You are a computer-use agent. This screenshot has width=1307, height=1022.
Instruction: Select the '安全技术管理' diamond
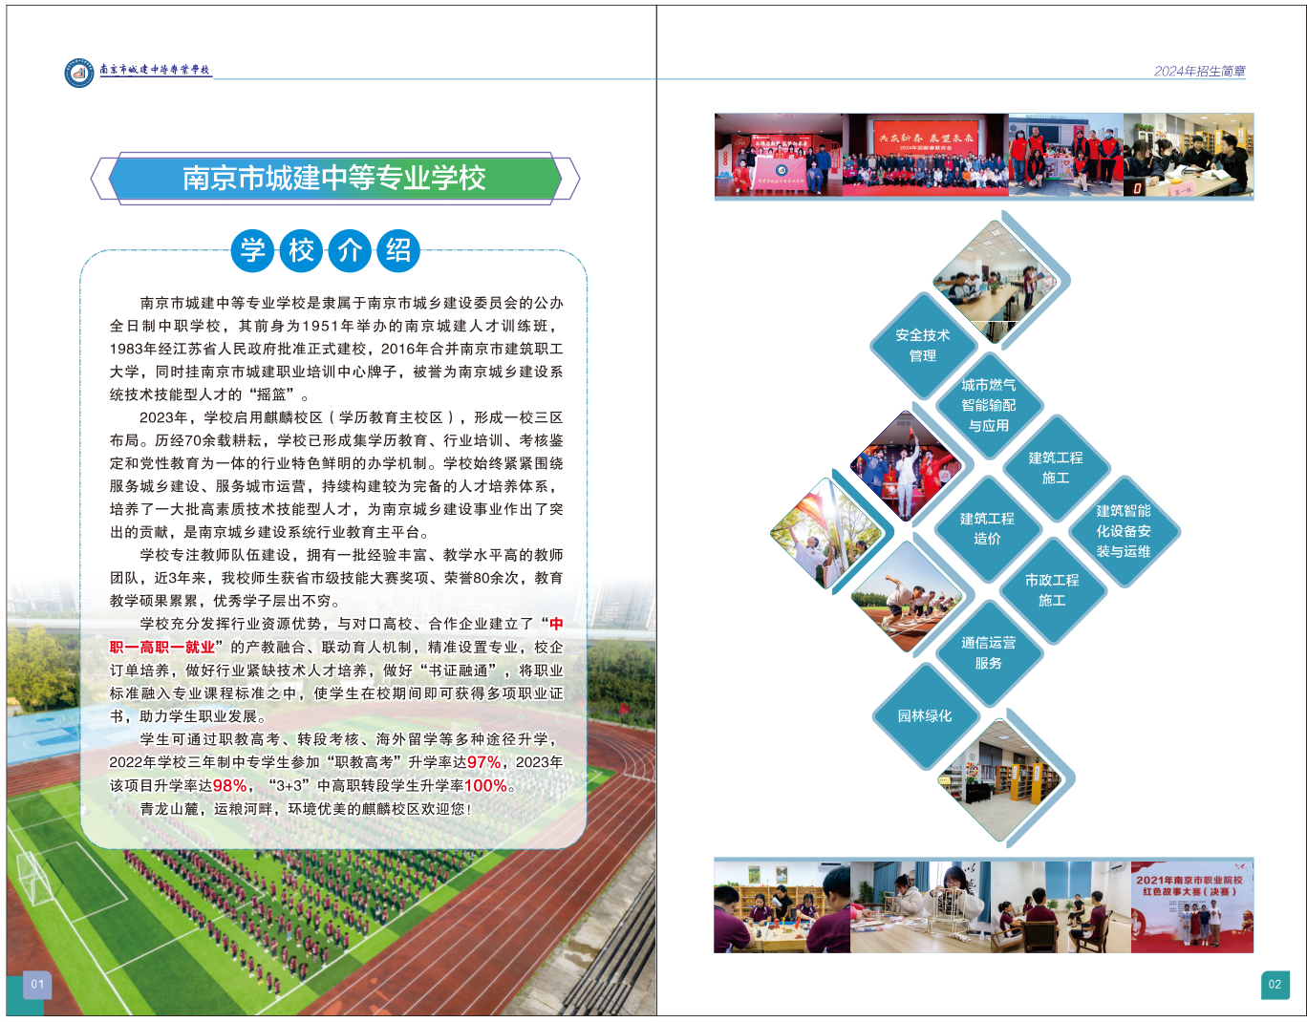922,346
